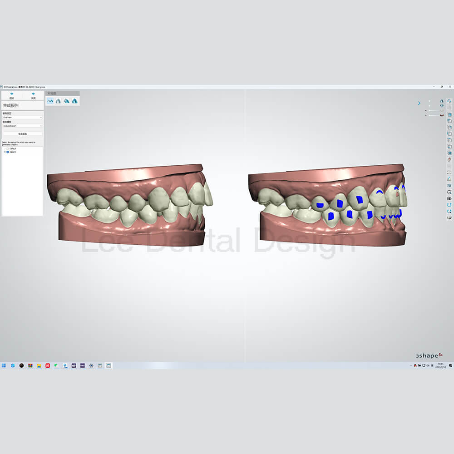Adjust the teeth transparency slider

[x=434, y=111]
